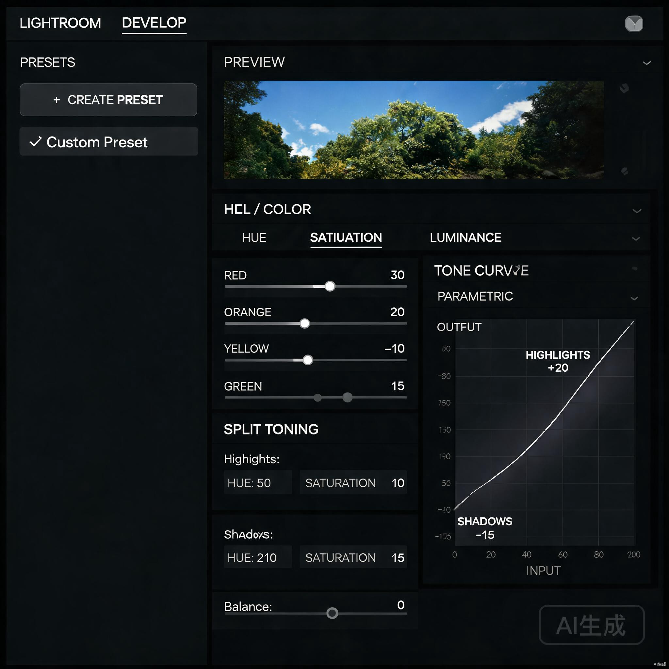669x669 pixels.
Task: Click the landscape preview image
Action: pos(414,130)
